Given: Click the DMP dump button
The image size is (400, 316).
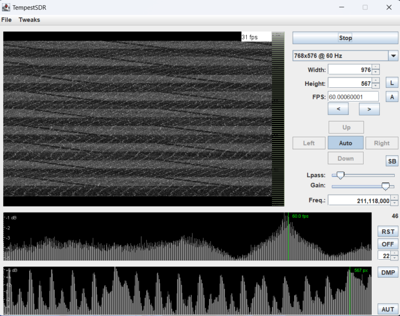Looking at the screenshot, I should (387, 272).
